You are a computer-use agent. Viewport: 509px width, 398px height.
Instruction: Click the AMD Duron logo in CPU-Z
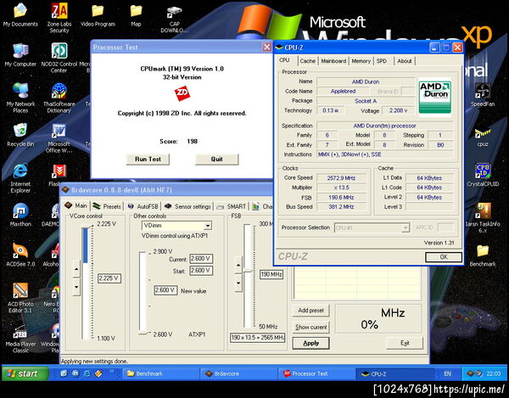coord(434,97)
